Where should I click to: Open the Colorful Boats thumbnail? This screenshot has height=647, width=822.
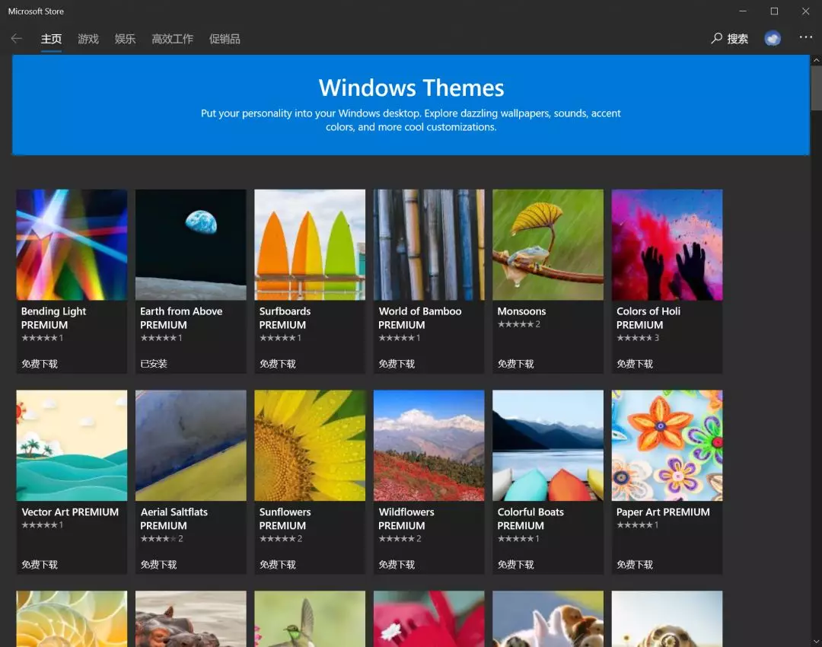(548, 445)
